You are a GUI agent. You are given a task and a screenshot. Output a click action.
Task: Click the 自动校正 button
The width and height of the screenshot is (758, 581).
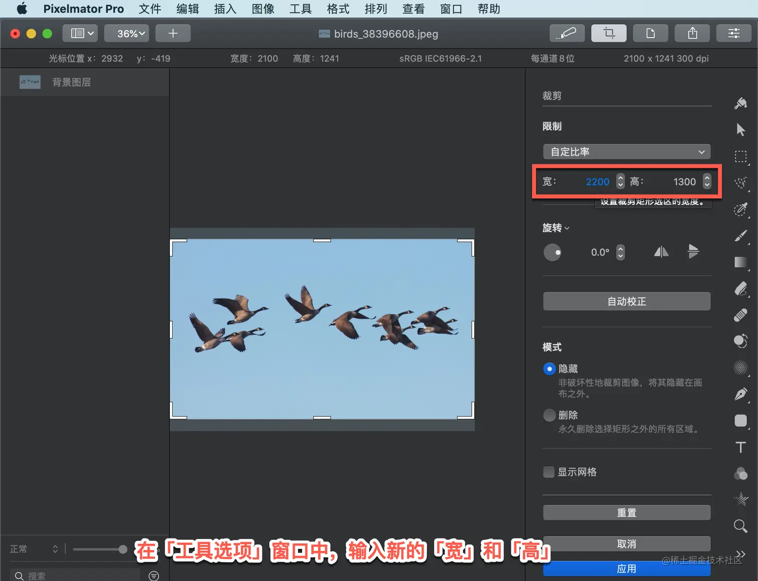[x=627, y=302]
